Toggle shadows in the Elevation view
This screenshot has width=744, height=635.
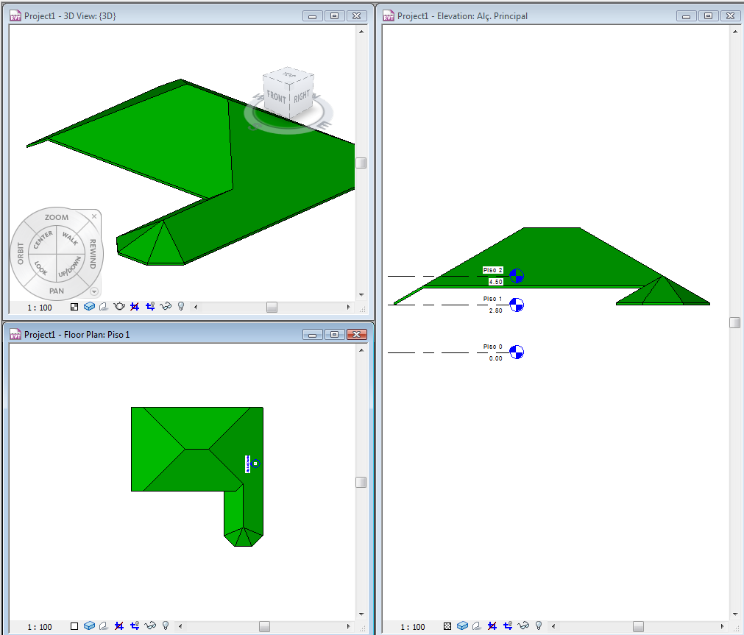tap(477, 626)
